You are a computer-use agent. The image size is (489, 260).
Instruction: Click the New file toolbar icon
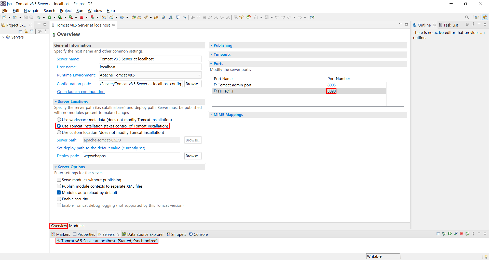click(x=4, y=17)
